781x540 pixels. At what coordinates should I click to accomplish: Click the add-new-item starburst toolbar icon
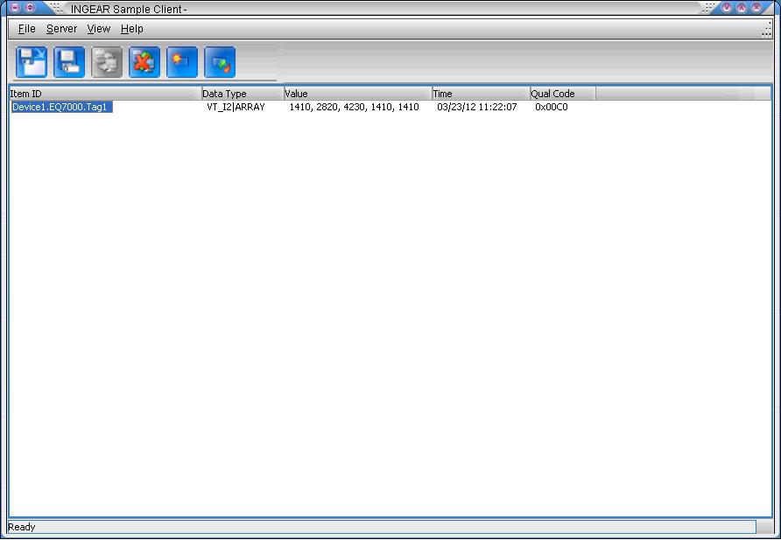pyautogui.click(x=182, y=62)
